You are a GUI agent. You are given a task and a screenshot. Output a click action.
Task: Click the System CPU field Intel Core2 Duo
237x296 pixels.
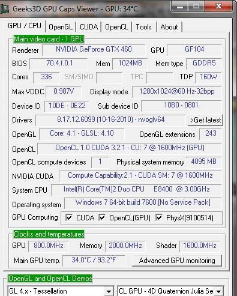coord(136,190)
